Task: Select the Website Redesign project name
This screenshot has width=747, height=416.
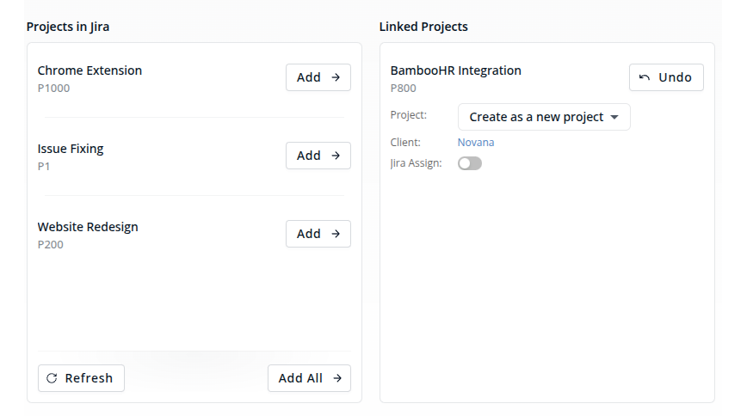Action: [88, 227]
